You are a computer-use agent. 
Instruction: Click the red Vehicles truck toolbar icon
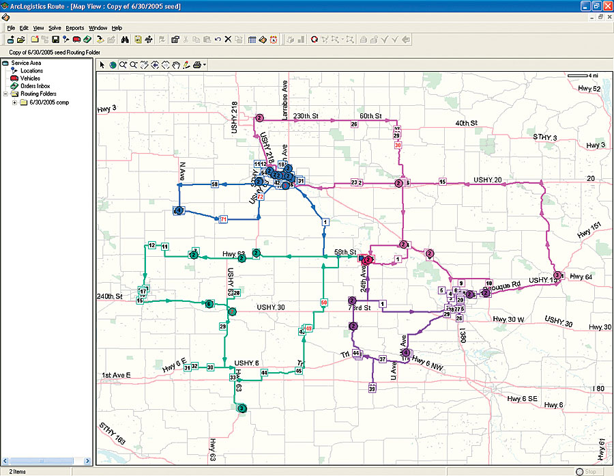coord(76,40)
